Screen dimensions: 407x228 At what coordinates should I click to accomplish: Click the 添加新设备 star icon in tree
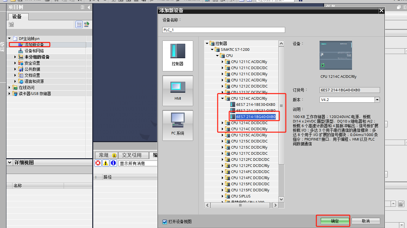[21, 45]
